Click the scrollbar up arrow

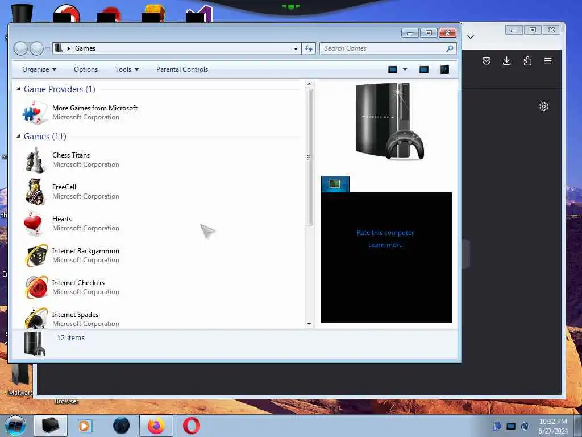click(309, 84)
